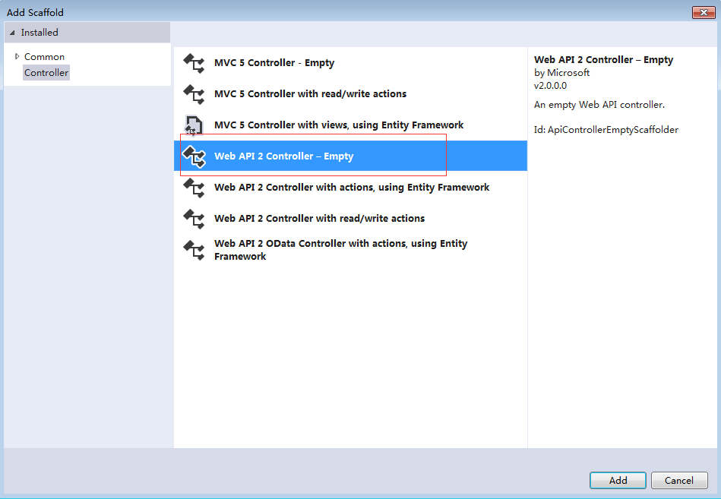
Task: Expand the Common tree node arrow
Action: pyautogui.click(x=17, y=56)
